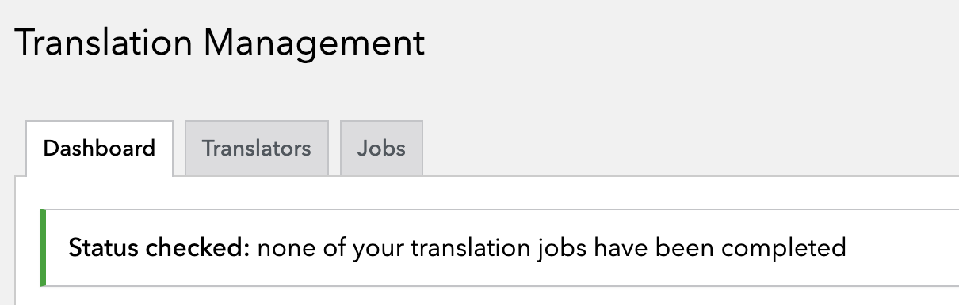
Task: Click the green accent bar on the status notice
Action: pyautogui.click(x=43, y=248)
